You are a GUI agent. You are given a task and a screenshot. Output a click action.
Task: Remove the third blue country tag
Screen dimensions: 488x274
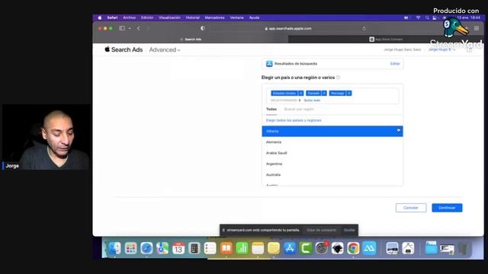tap(349, 93)
